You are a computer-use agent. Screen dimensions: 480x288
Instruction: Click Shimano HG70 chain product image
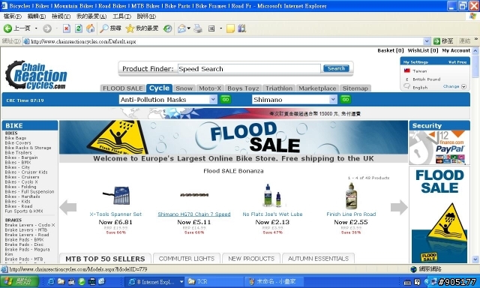(194, 195)
